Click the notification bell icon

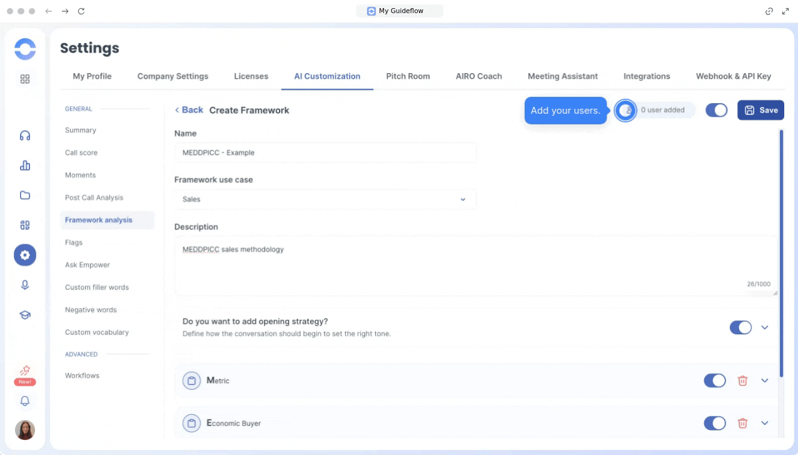point(25,401)
